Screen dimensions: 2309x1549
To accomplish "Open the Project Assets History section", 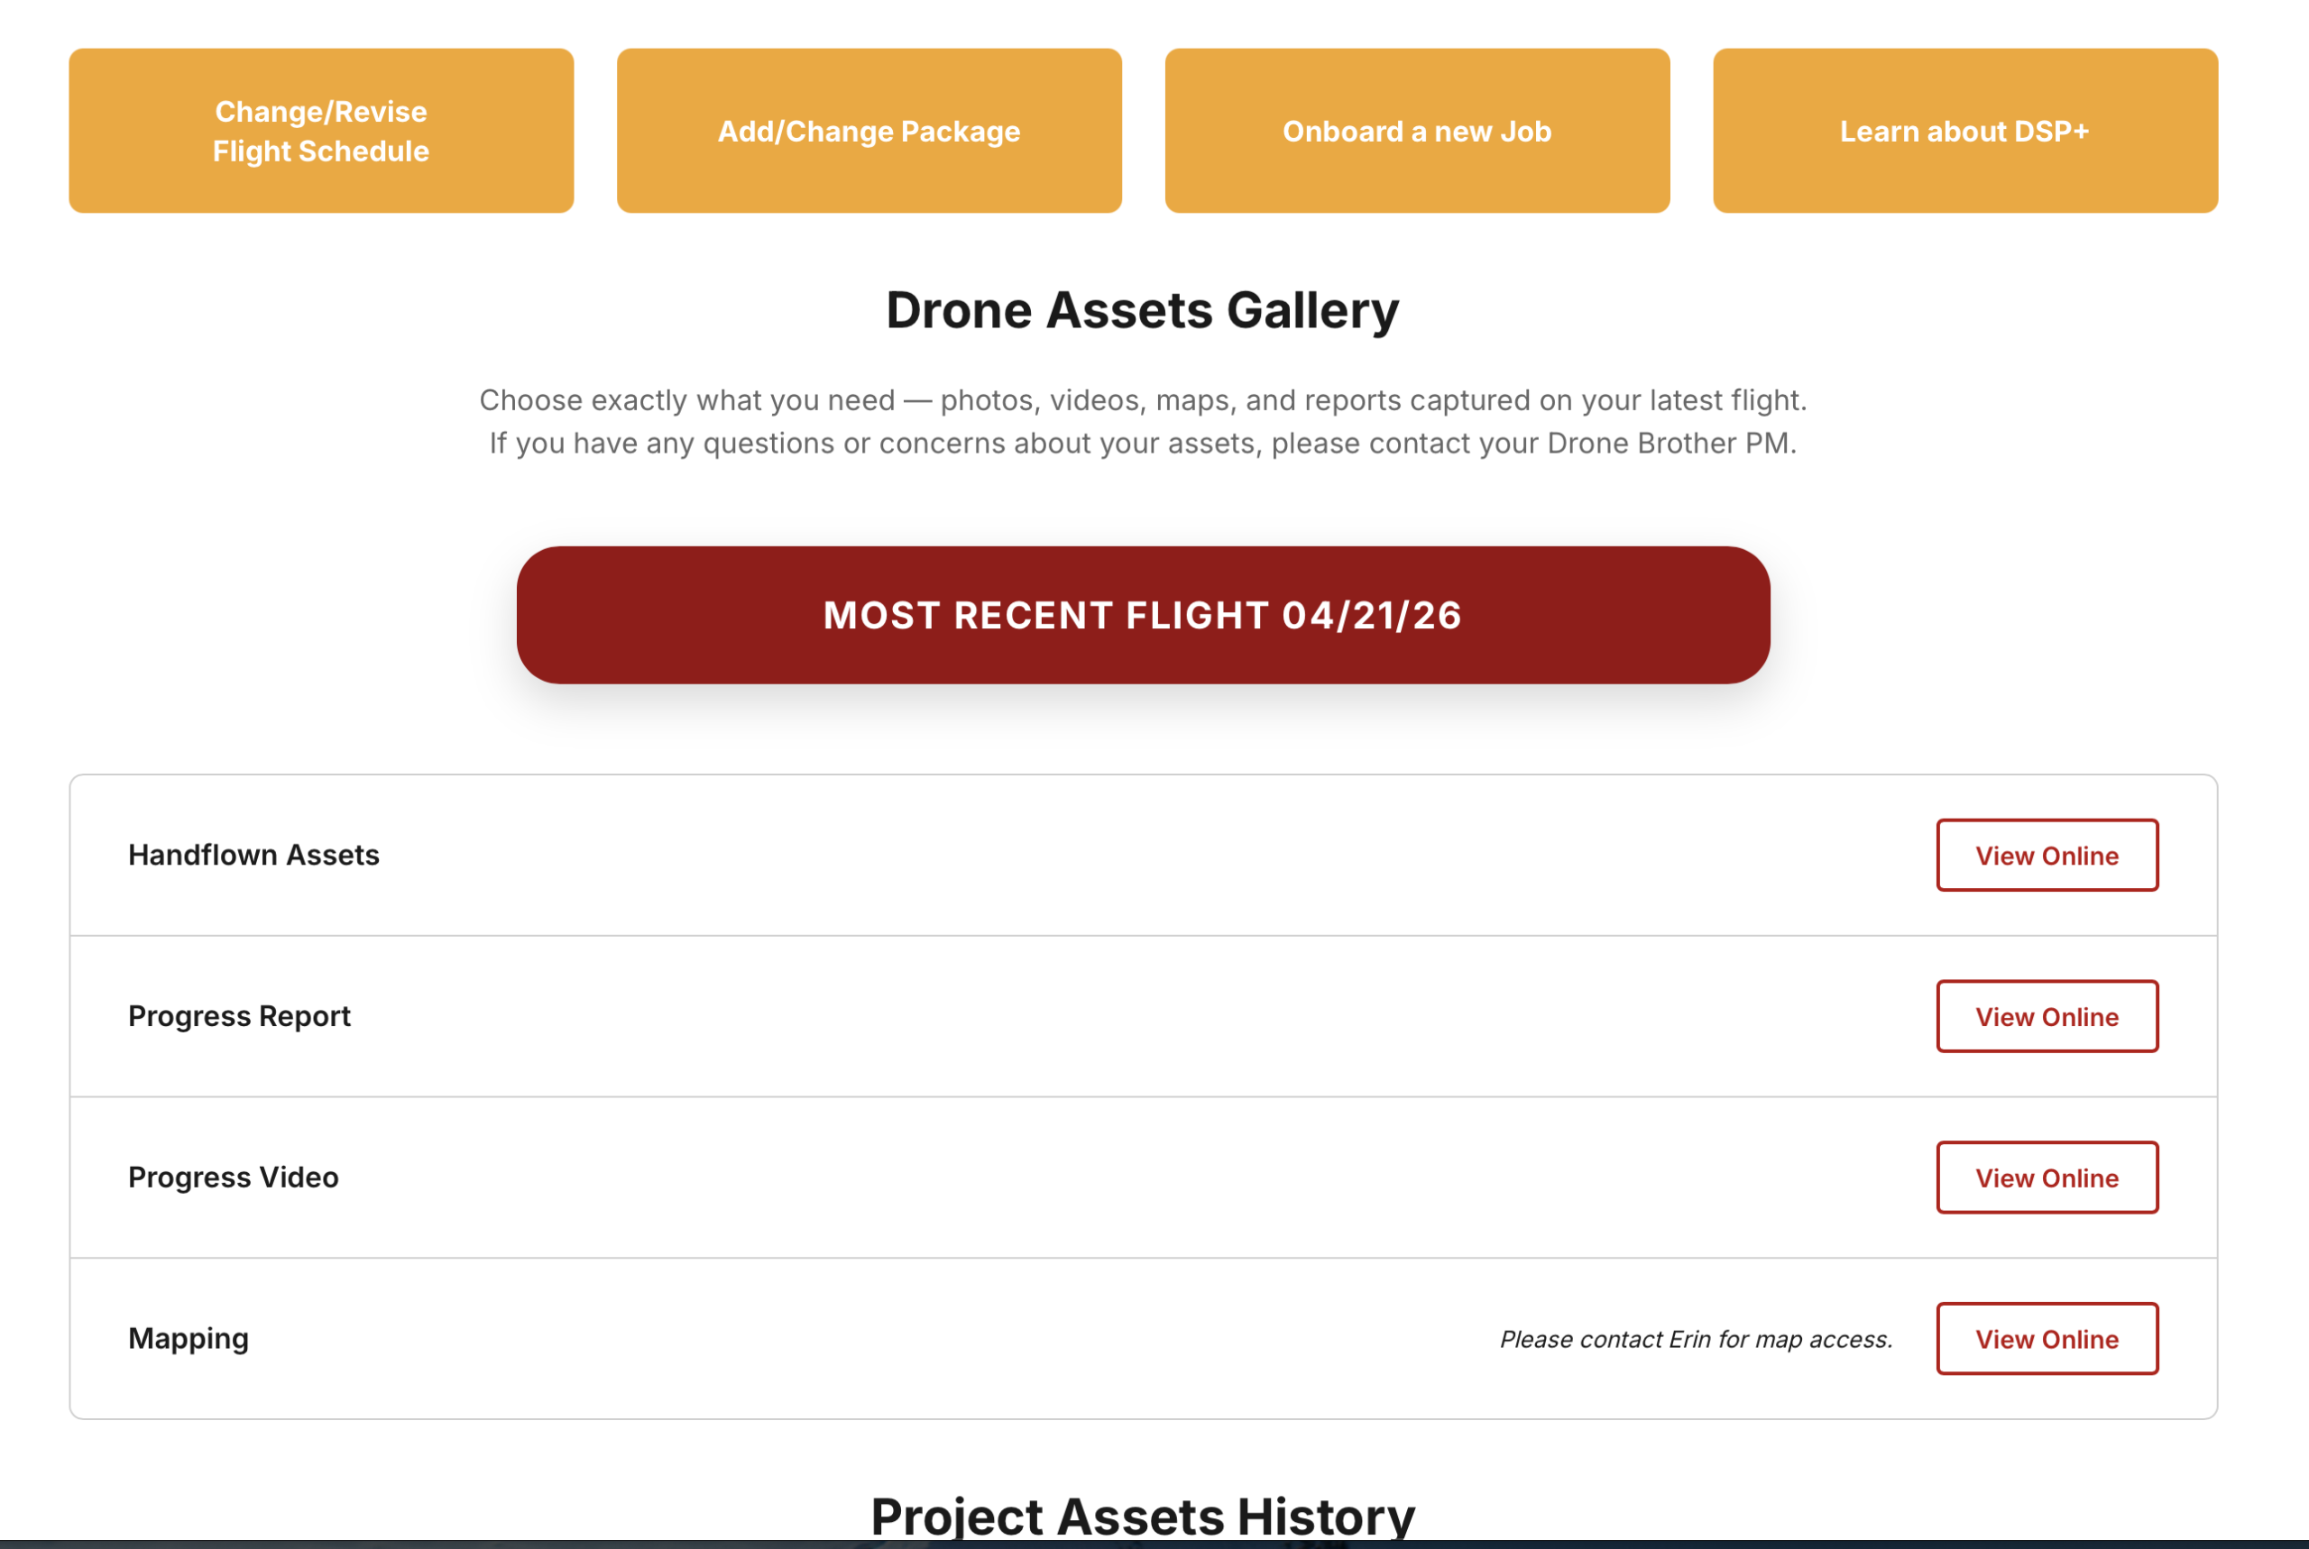I will click(x=1143, y=1514).
